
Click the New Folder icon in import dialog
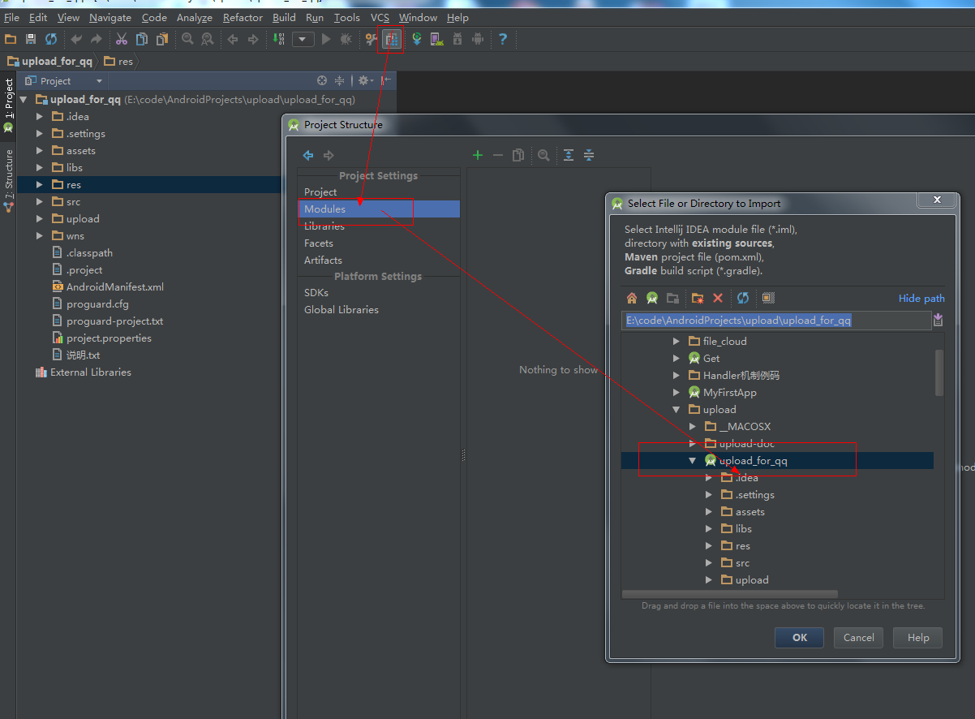click(x=697, y=298)
